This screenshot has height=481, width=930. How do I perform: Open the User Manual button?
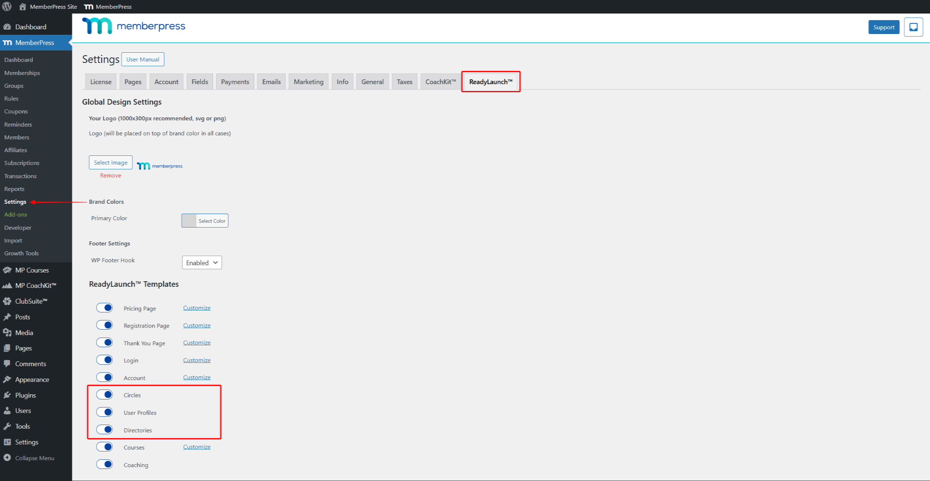(x=143, y=59)
